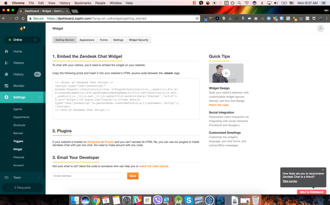Viewport: 330px width, 205px height.
Task: Open the HELP & FEEDBACK button
Action: pos(312,192)
